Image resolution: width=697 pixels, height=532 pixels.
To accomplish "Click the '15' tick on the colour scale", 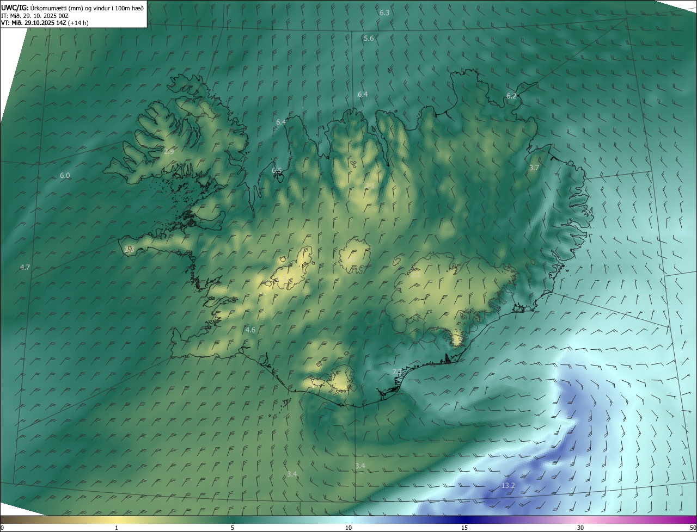I will pyautogui.click(x=464, y=528).
